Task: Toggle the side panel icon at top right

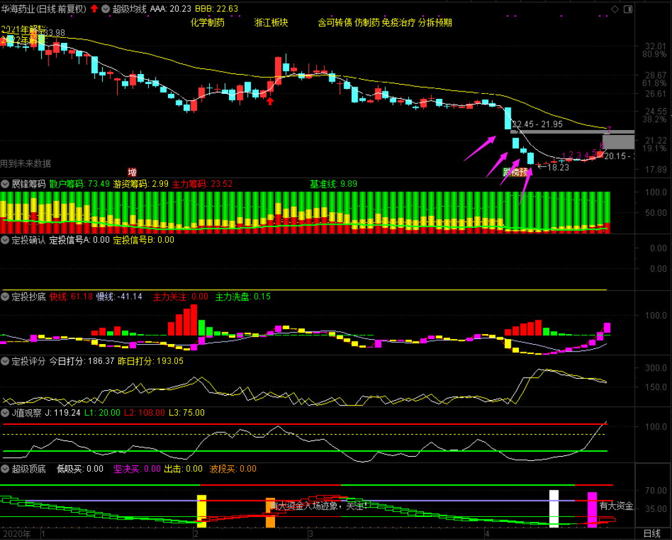Action: tap(628, 9)
